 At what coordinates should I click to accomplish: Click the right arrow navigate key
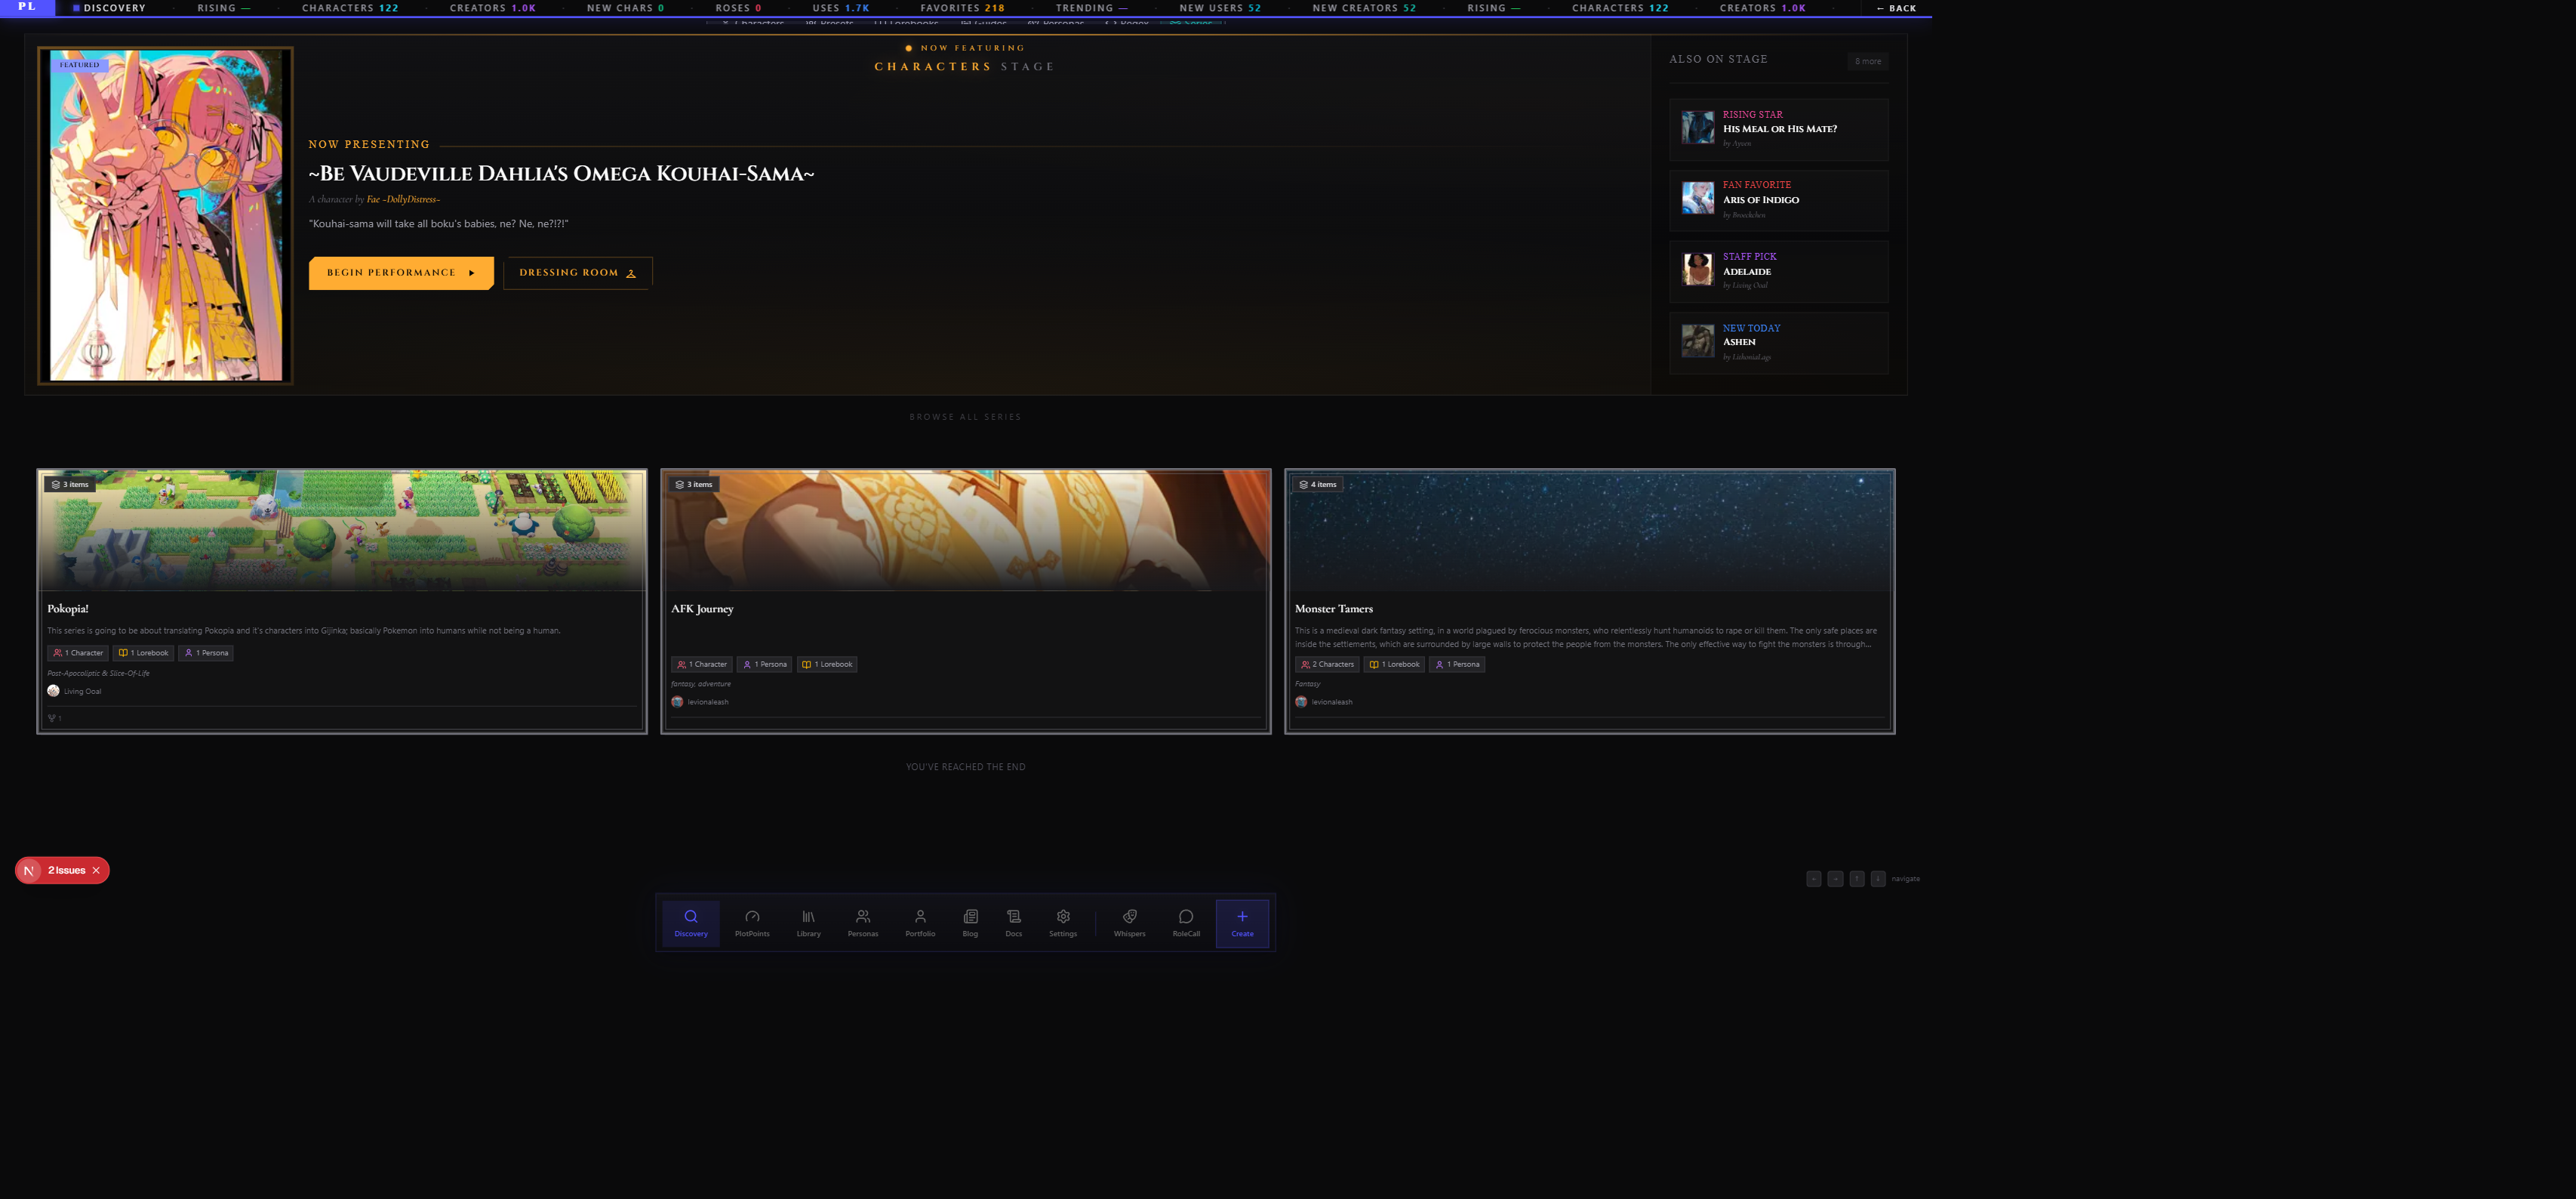tap(1835, 879)
